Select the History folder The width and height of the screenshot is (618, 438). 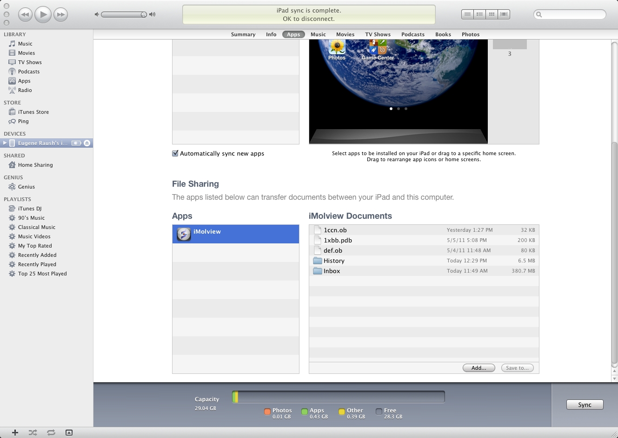[424, 261]
